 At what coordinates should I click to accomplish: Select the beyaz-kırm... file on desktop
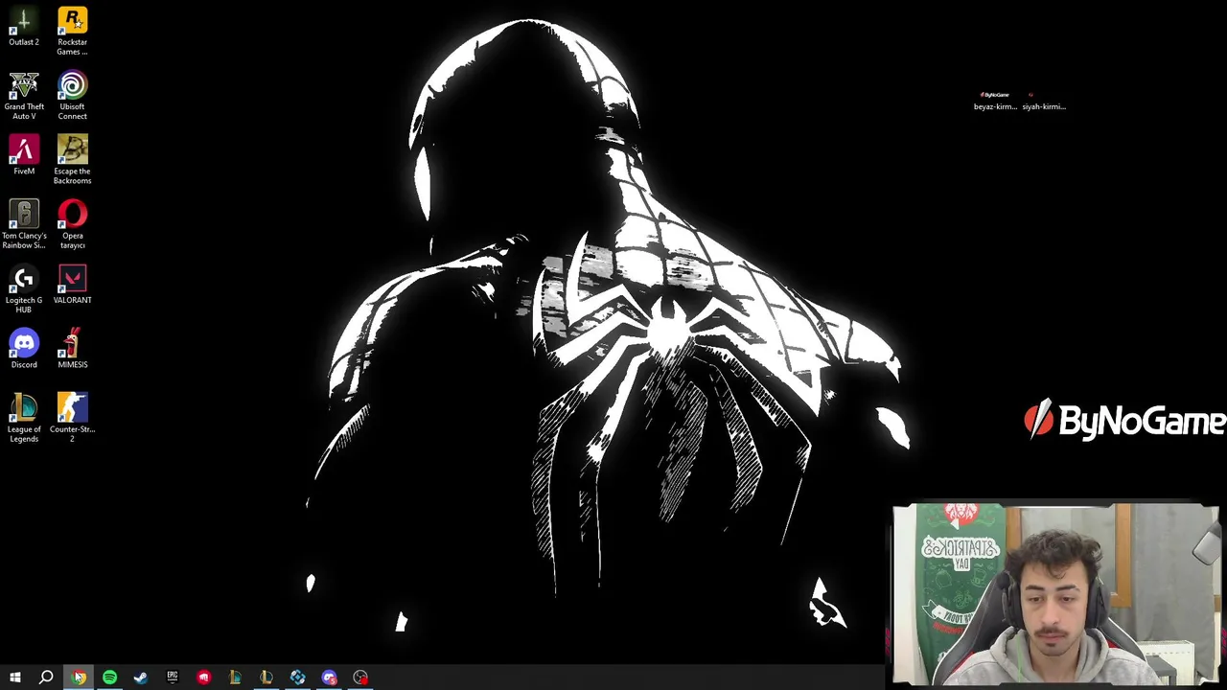pyautogui.click(x=995, y=101)
